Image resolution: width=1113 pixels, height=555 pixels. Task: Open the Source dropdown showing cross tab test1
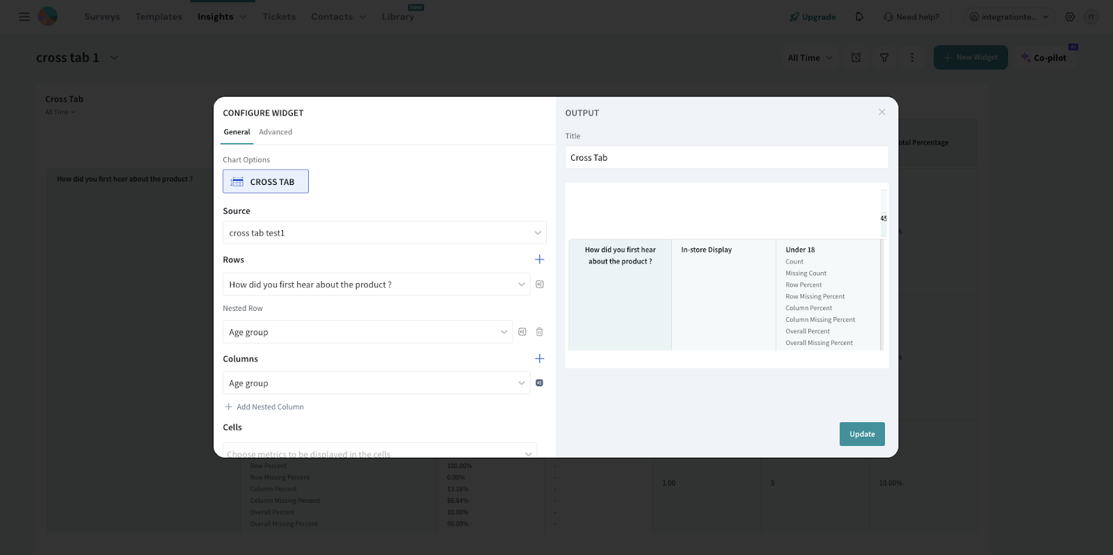pos(384,233)
